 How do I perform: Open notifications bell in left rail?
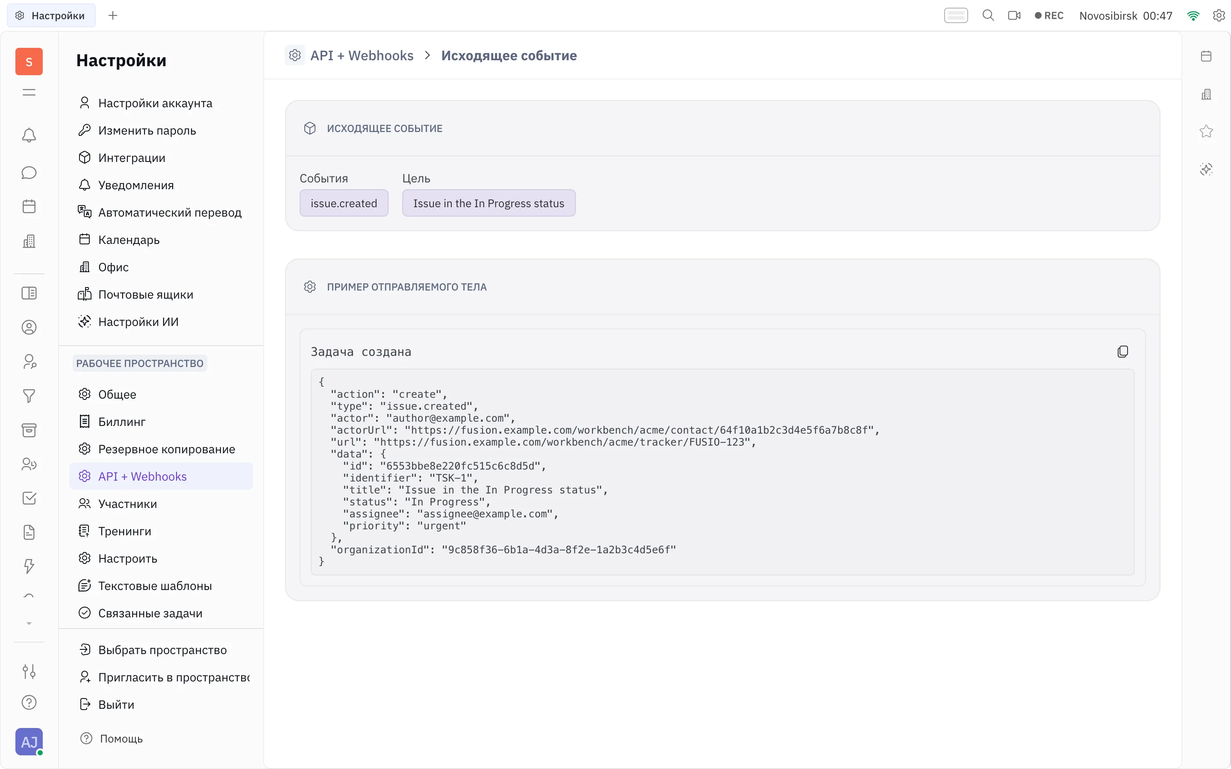[29, 135]
